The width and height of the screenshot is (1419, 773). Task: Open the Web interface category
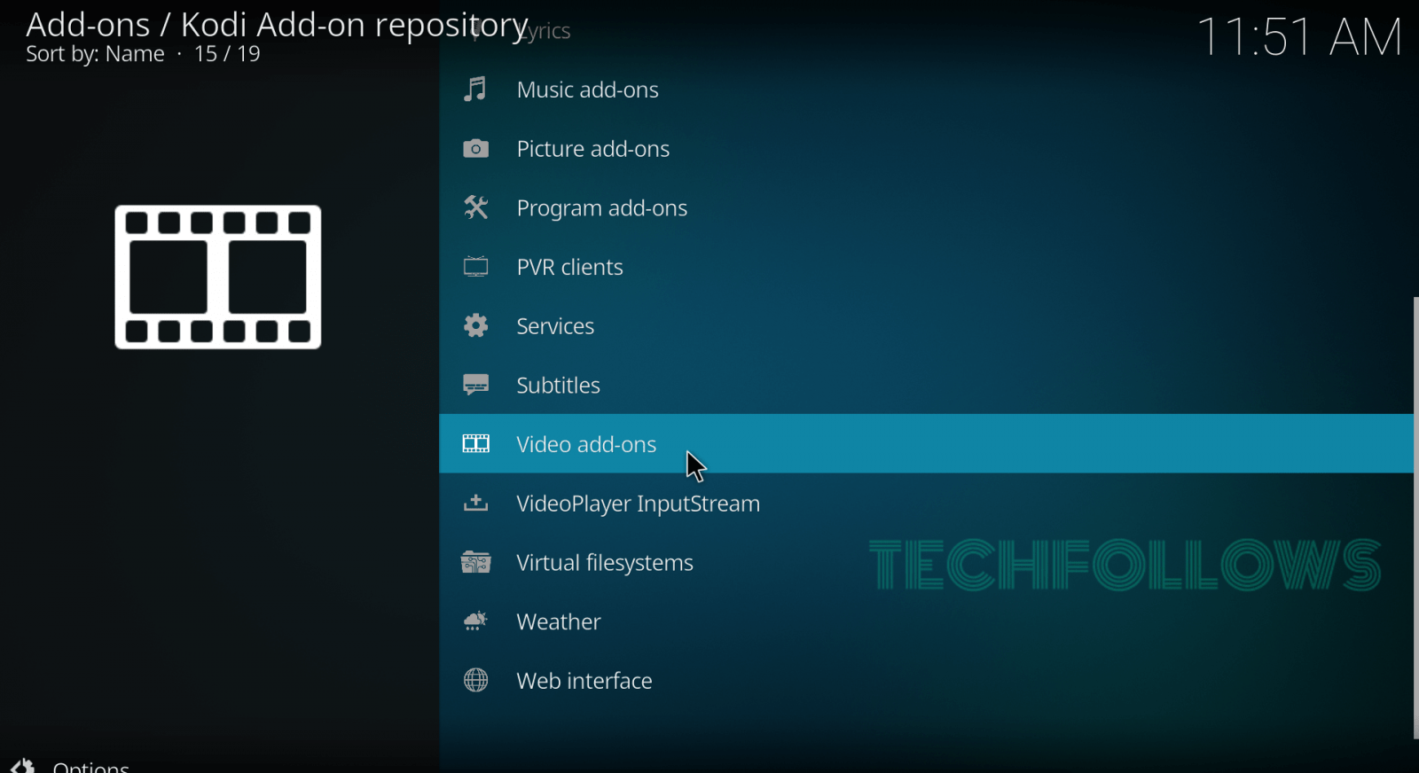[926, 681]
